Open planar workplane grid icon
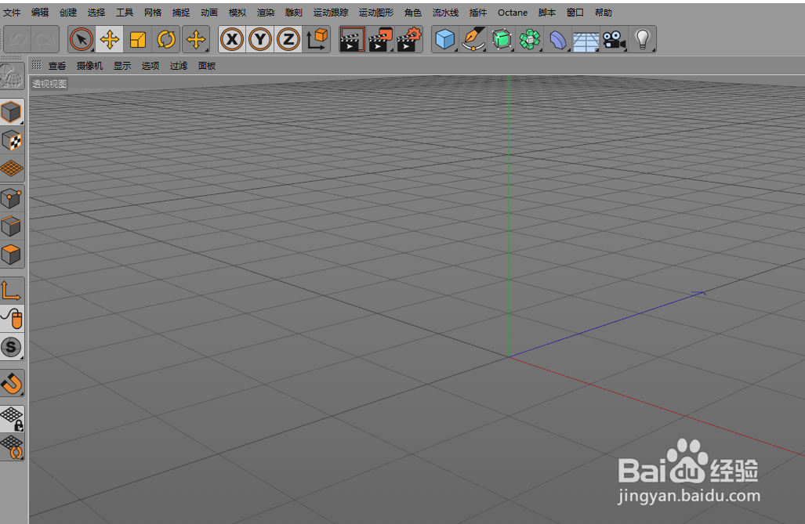The image size is (805, 524). pyautogui.click(x=11, y=447)
